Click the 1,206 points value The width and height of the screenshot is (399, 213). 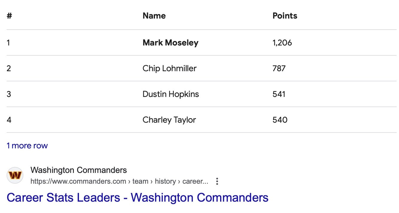coord(282,43)
